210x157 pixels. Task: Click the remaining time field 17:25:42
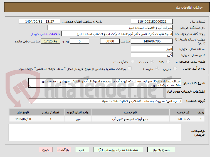pos(51,41)
